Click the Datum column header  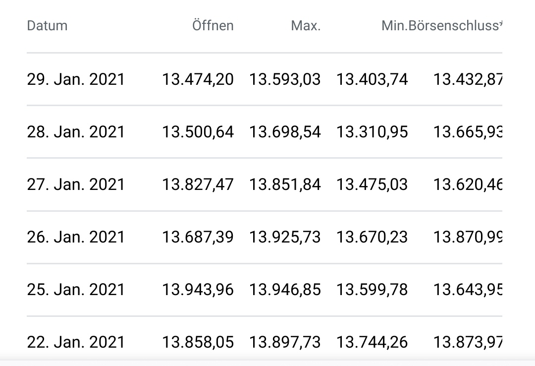coord(47,26)
